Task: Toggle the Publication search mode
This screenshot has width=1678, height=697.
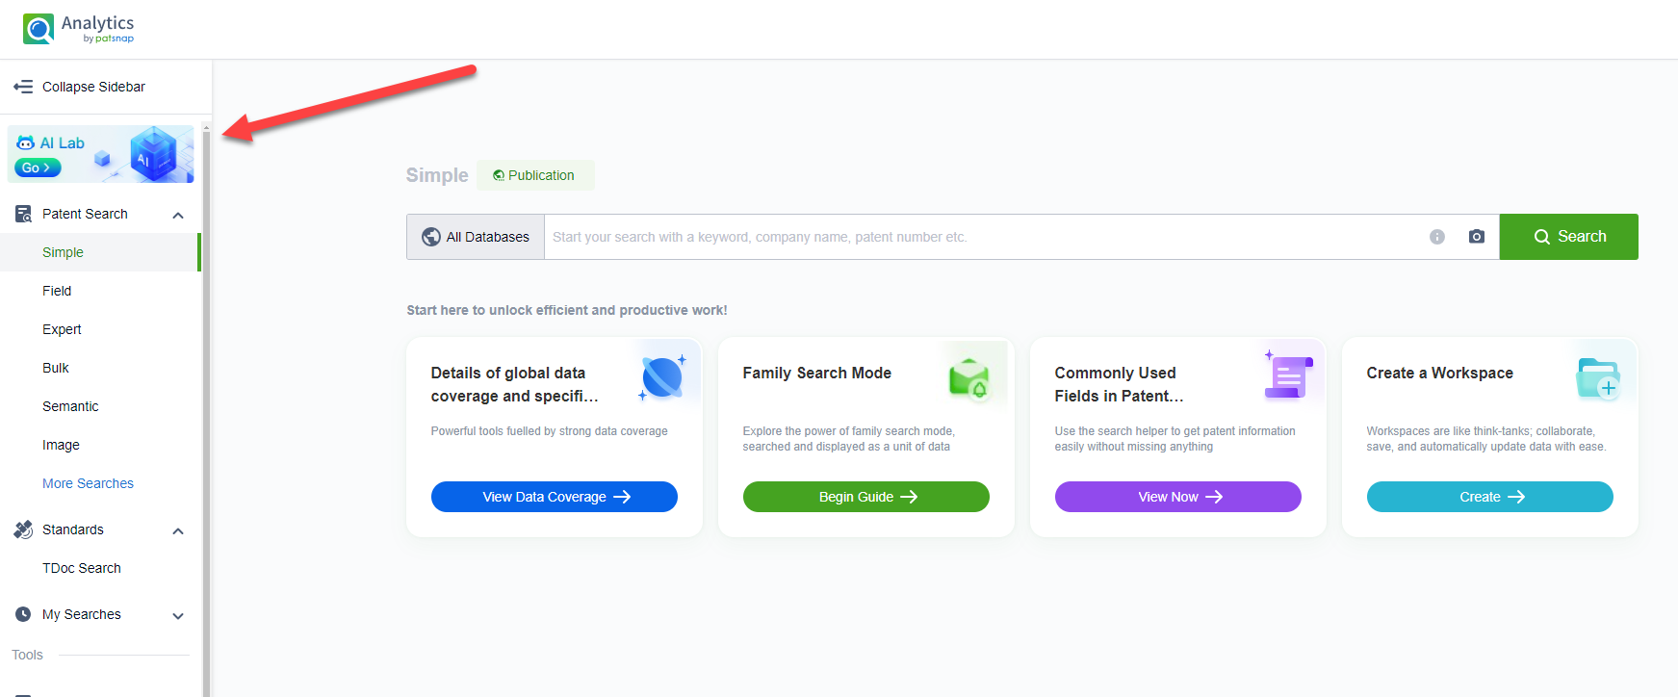Action: coord(534,175)
